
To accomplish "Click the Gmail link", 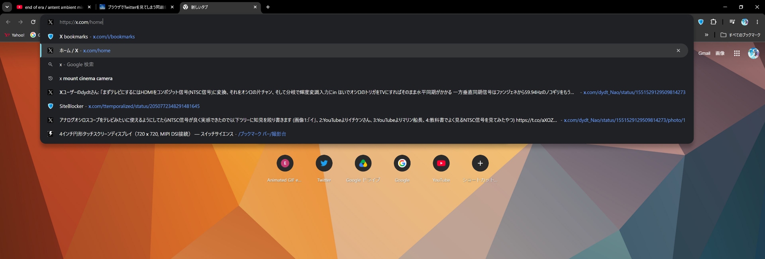I will click(x=704, y=53).
